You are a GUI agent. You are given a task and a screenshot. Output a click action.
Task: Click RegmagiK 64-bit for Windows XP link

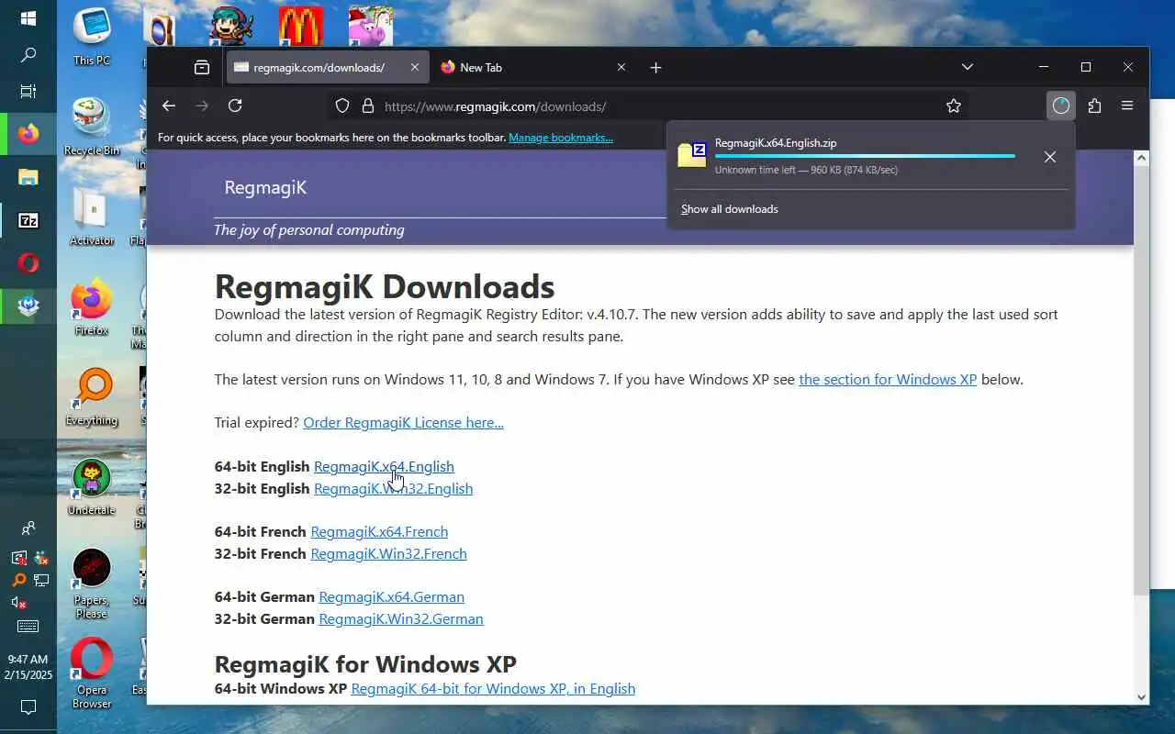pos(493,688)
